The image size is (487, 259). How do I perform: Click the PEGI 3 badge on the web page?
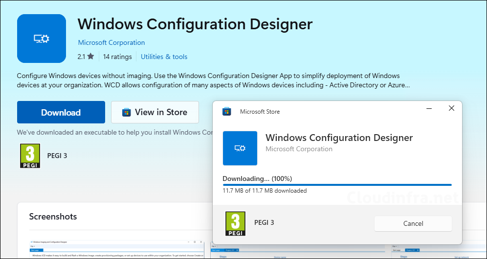tap(30, 156)
